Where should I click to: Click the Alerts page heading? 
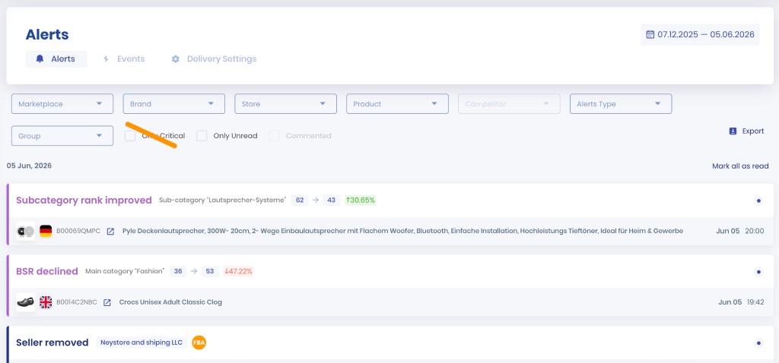[x=47, y=35]
